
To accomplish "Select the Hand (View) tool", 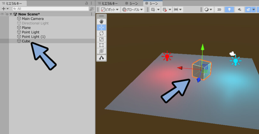I will pos(101,22).
